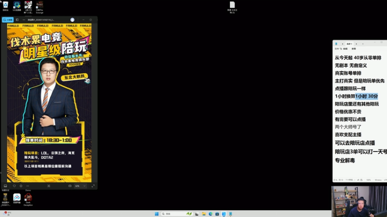
Task: Open the three-dot menu in Photos title bar
Action: [24, 20]
